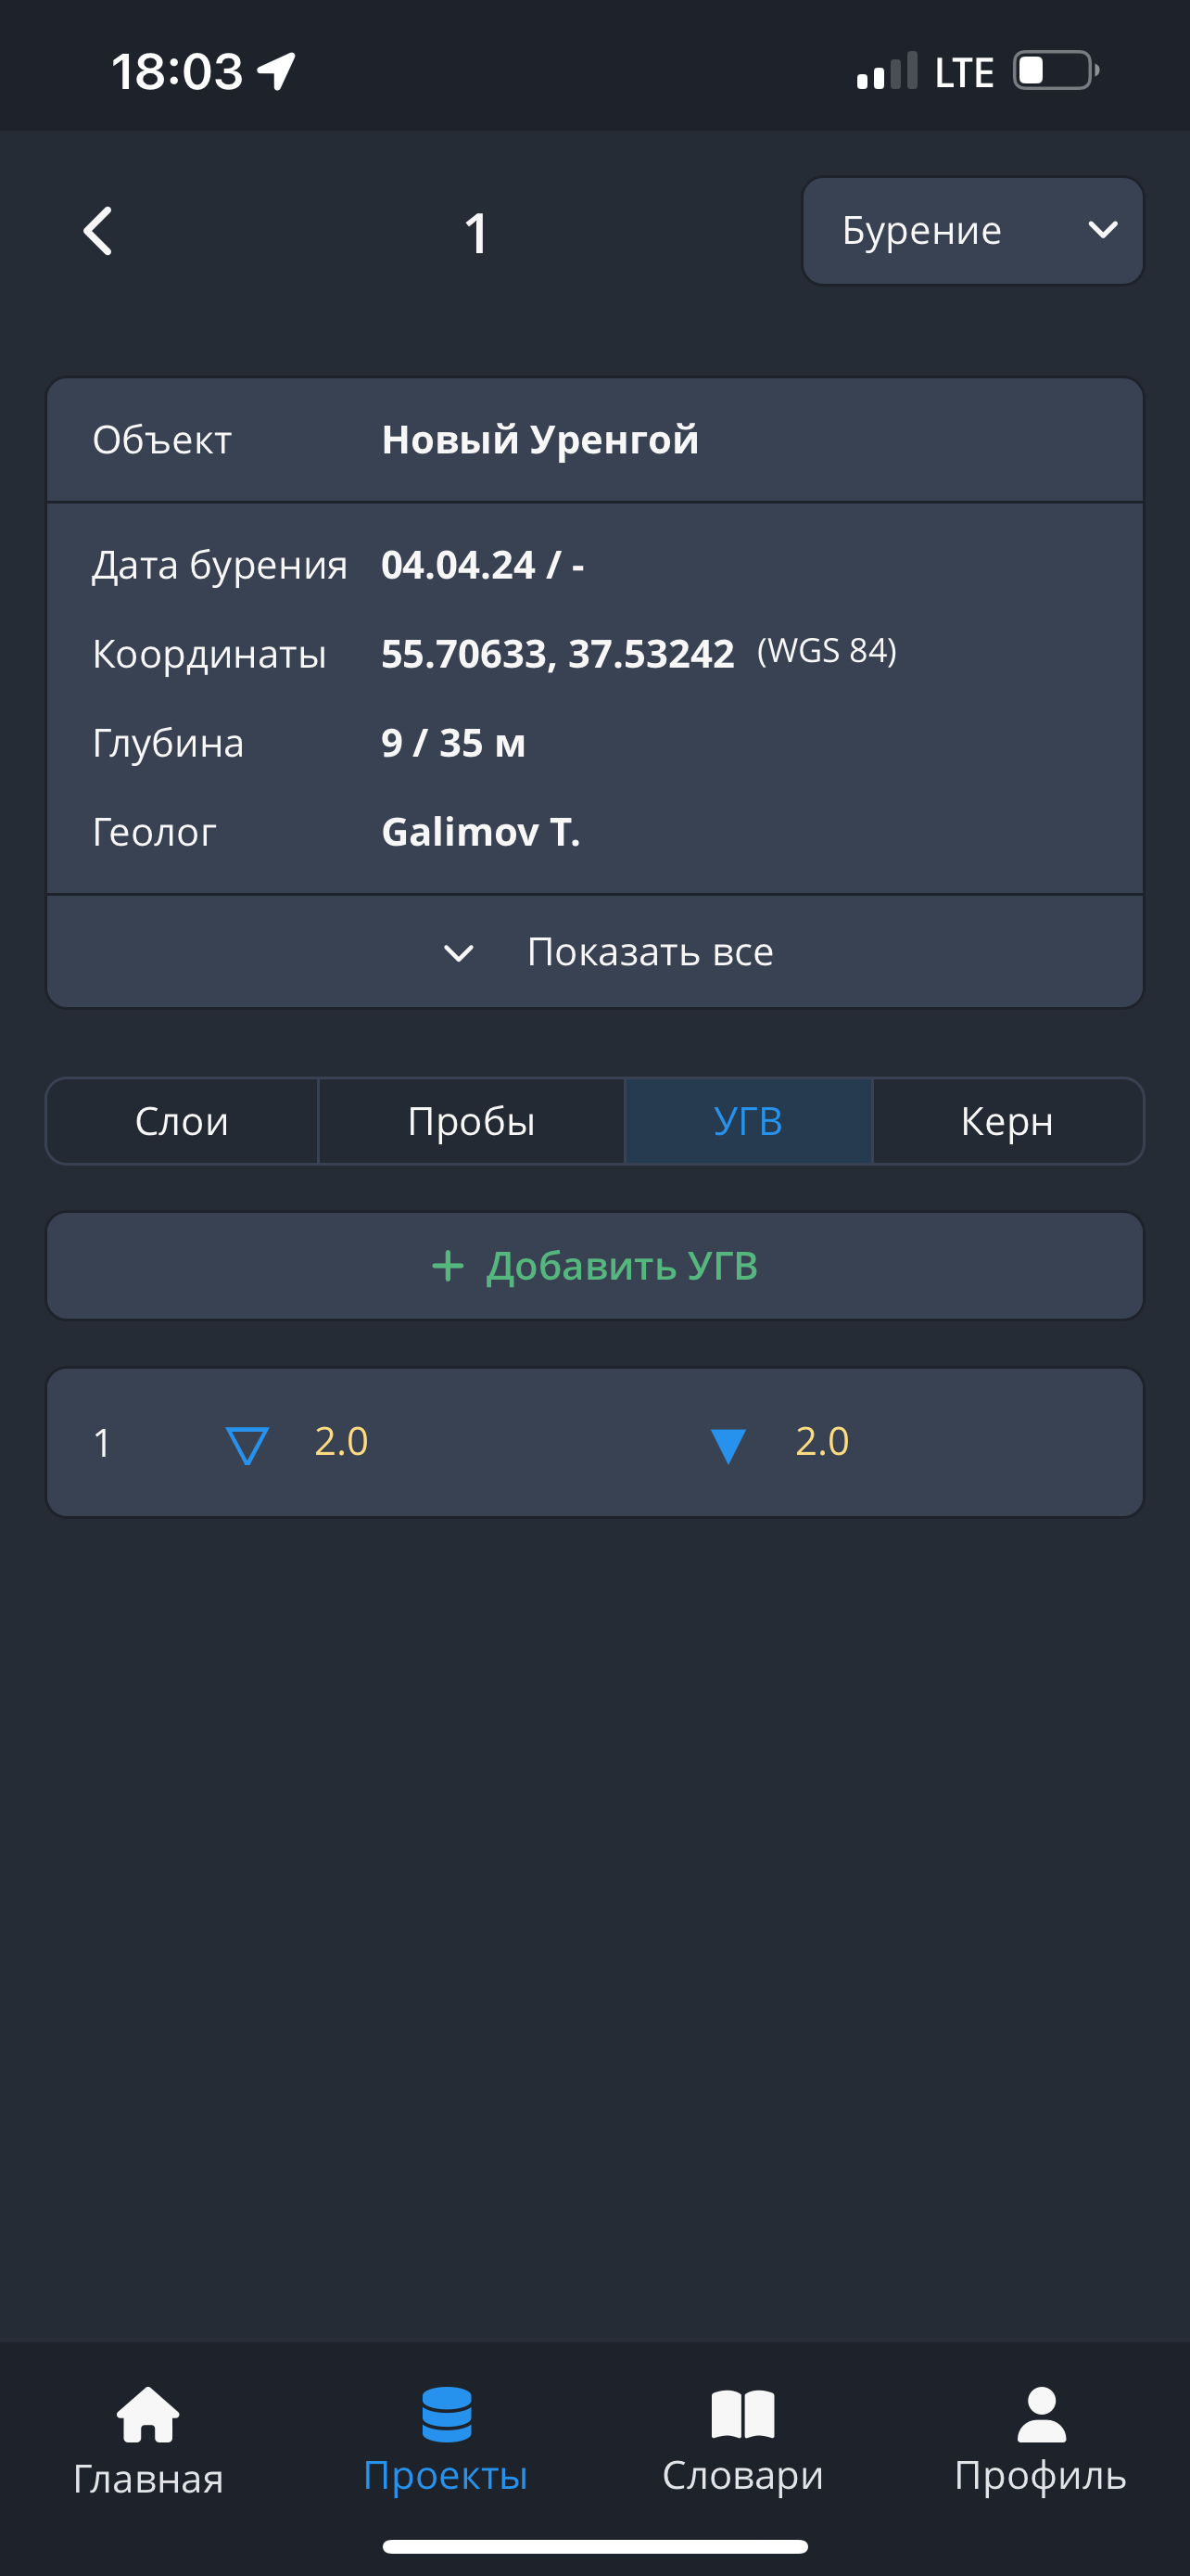Viewport: 1190px width, 2576px height.
Task: Switch to the Пробы tab
Action: pyautogui.click(x=471, y=1121)
